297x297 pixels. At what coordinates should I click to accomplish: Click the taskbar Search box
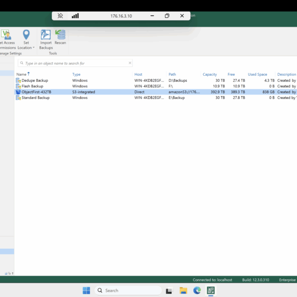click(128, 290)
